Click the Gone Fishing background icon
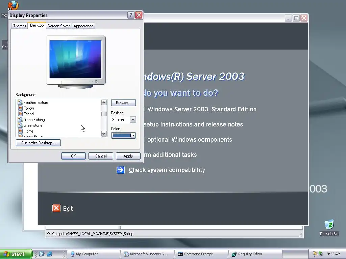This screenshot has height=259, width=346. (20, 119)
